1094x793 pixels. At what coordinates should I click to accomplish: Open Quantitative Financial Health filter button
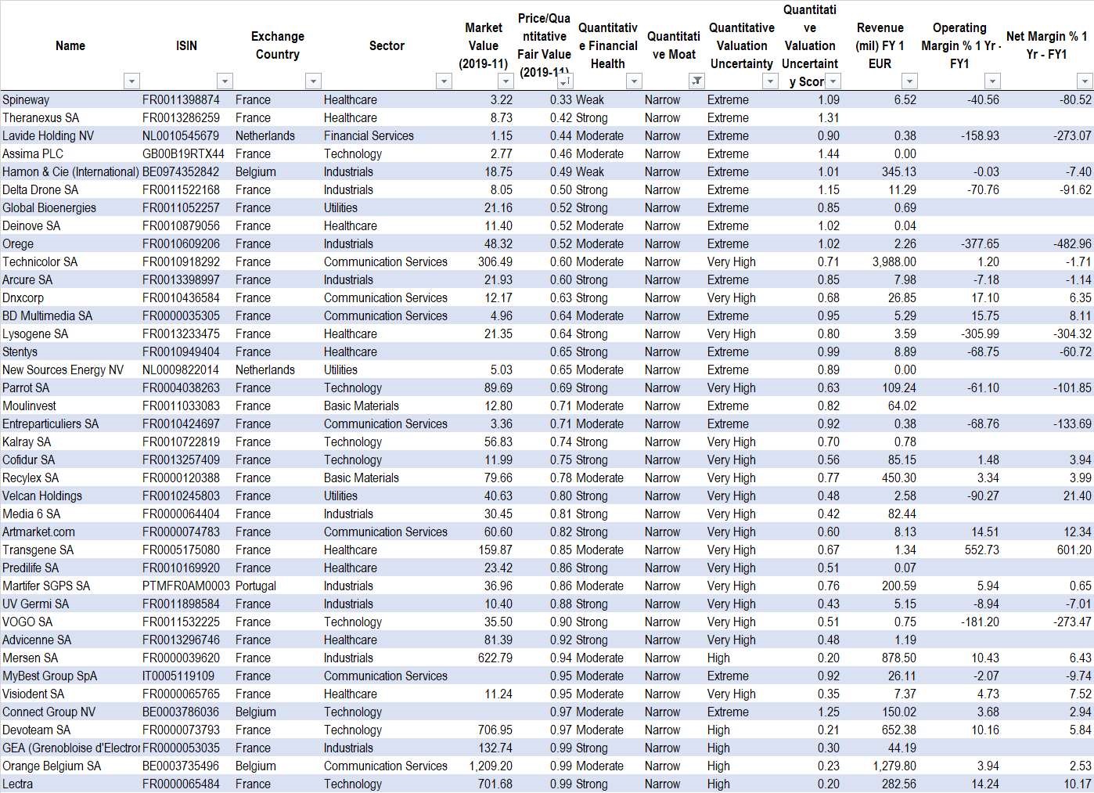[634, 81]
